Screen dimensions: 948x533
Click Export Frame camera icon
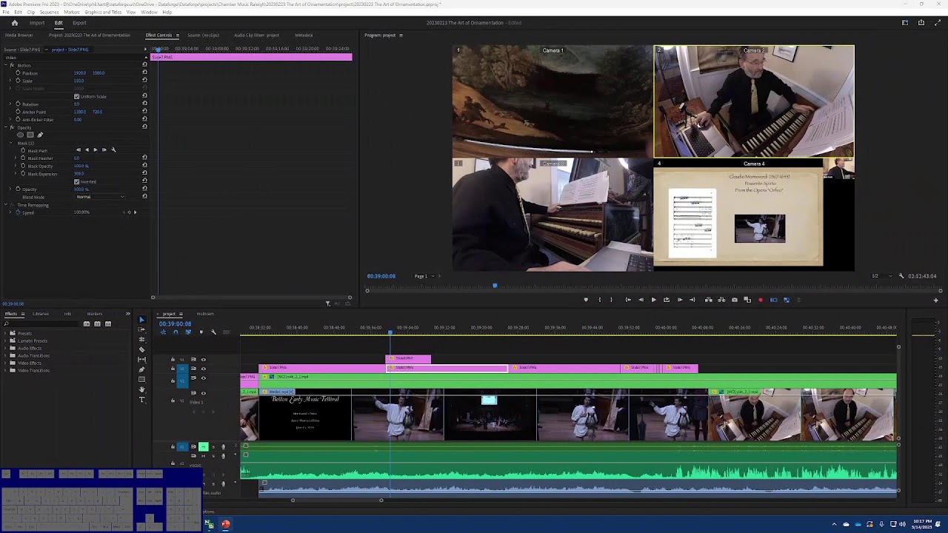[734, 300]
